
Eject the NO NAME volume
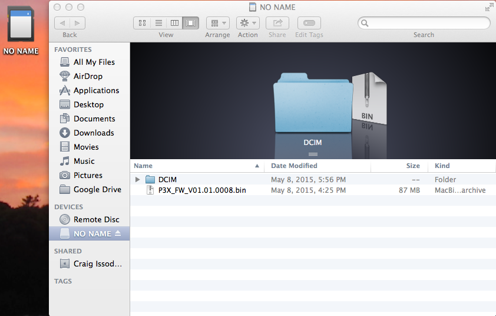[118, 233]
